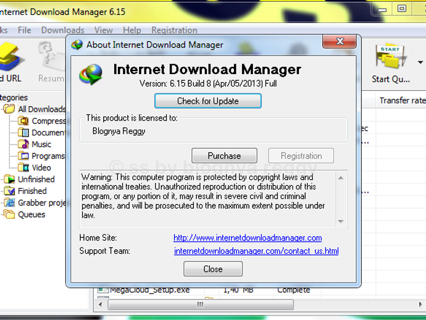The image size is (426, 320).
Task: Select the Documents category icon
Action: click(23, 132)
